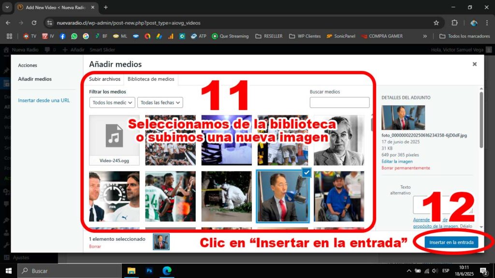Open the Añadir menu in the admin bar
This screenshot has height=278, width=495.
pyautogui.click(x=73, y=50)
